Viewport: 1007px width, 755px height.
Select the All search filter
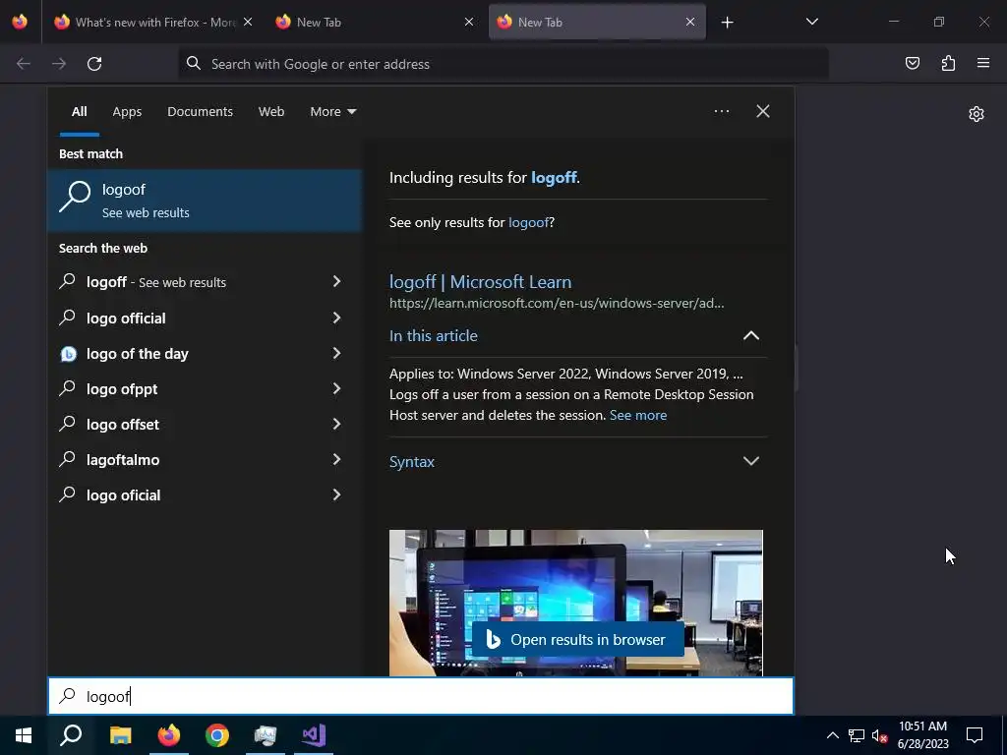tap(79, 112)
